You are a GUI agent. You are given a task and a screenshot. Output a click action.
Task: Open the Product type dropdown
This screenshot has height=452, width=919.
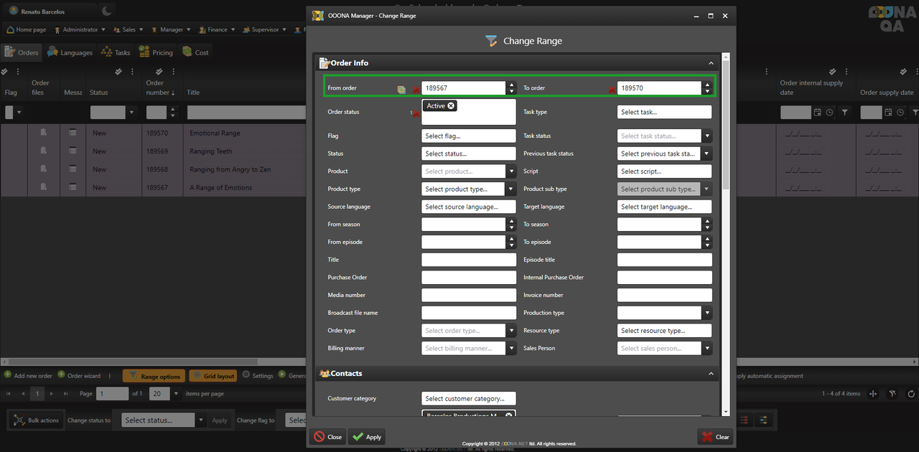(511, 189)
